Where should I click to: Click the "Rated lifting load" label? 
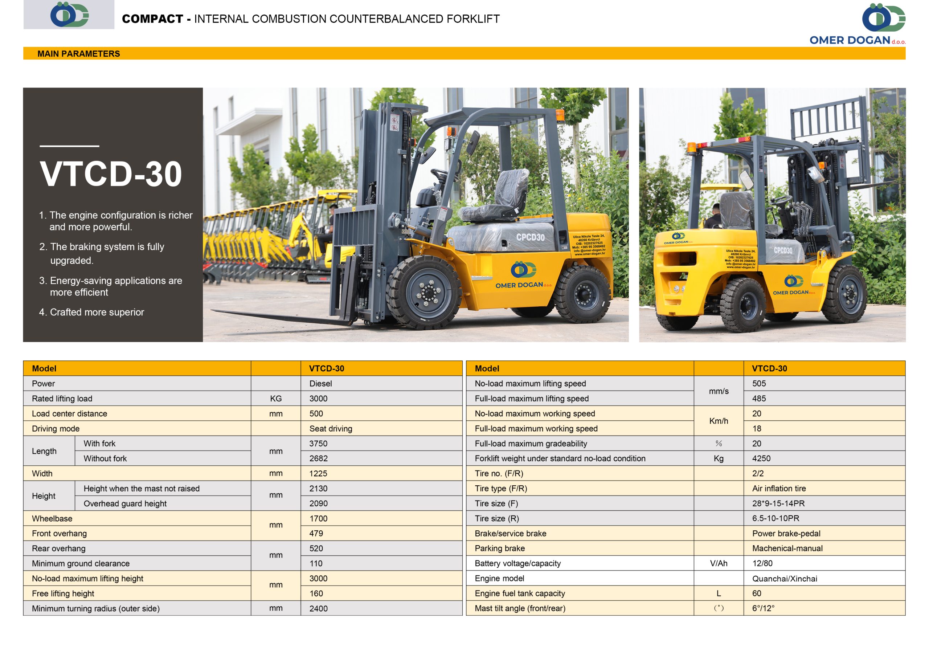tap(62, 398)
